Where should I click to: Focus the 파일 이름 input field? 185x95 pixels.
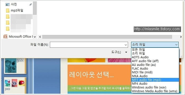[89, 45]
